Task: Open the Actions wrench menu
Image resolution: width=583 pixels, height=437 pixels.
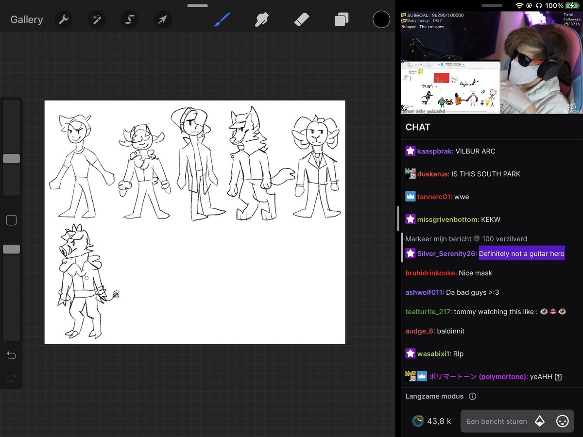Action: coord(64,20)
